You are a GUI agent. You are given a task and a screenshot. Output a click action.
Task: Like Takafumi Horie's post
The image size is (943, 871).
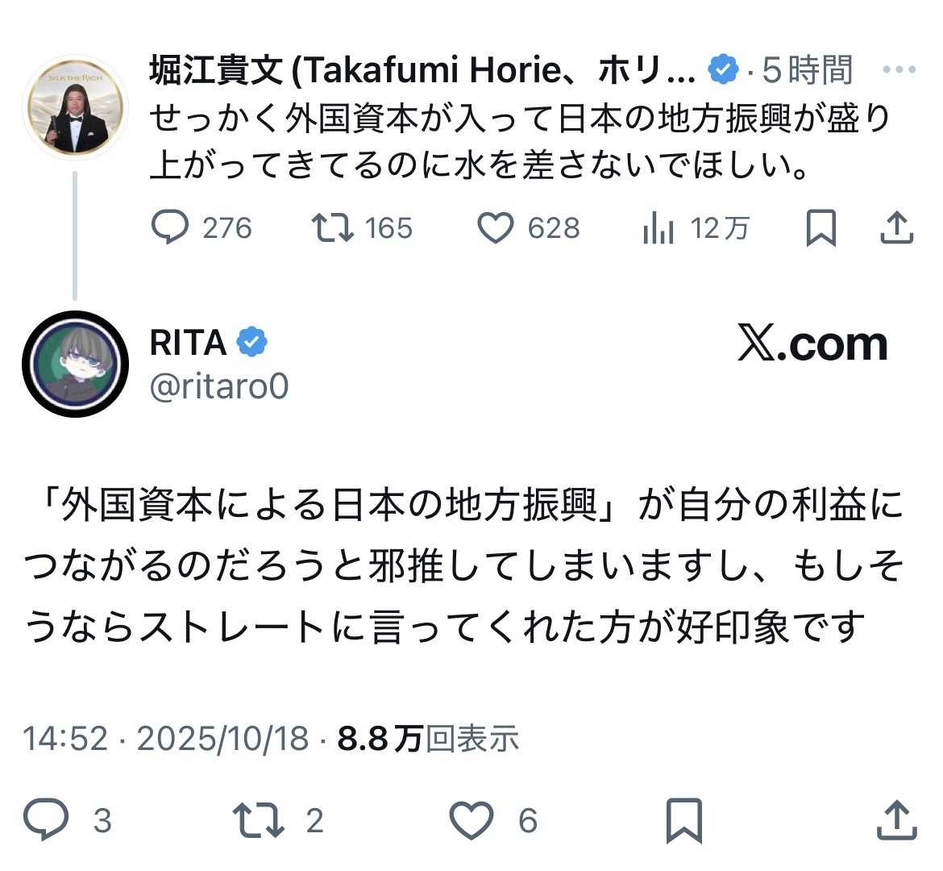pyautogui.click(x=496, y=228)
